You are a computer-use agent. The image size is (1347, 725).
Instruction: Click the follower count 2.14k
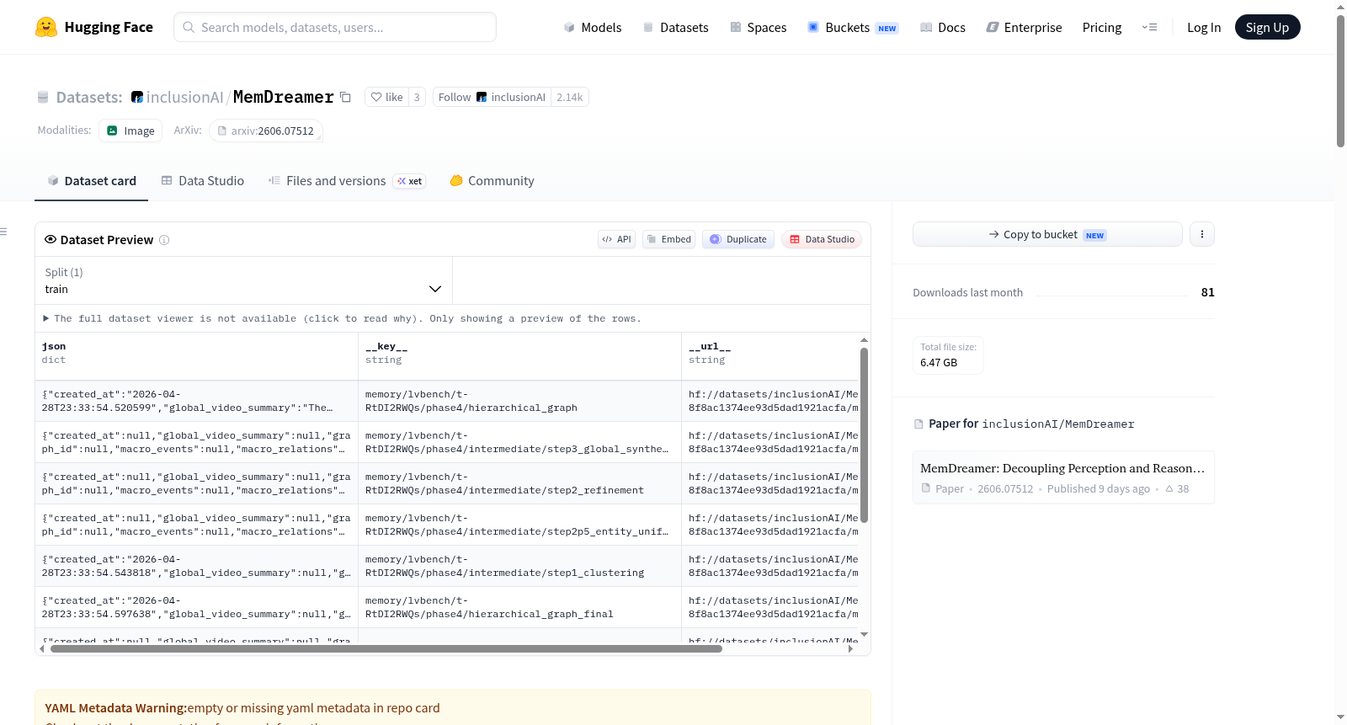[570, 97]
